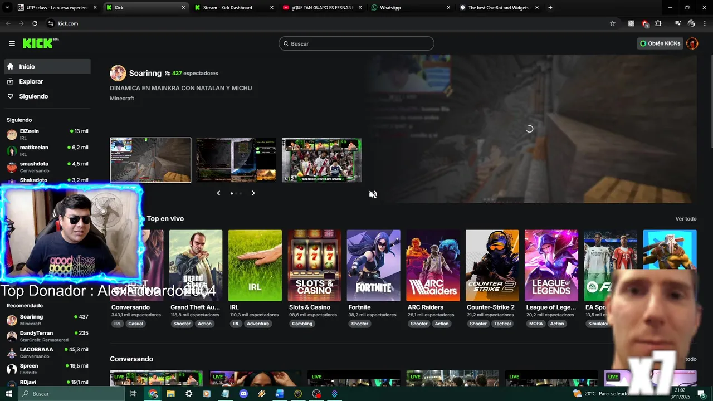Click the Adventure tag under IRL
This screenshot has height=401, width=713.
[258, 324]
